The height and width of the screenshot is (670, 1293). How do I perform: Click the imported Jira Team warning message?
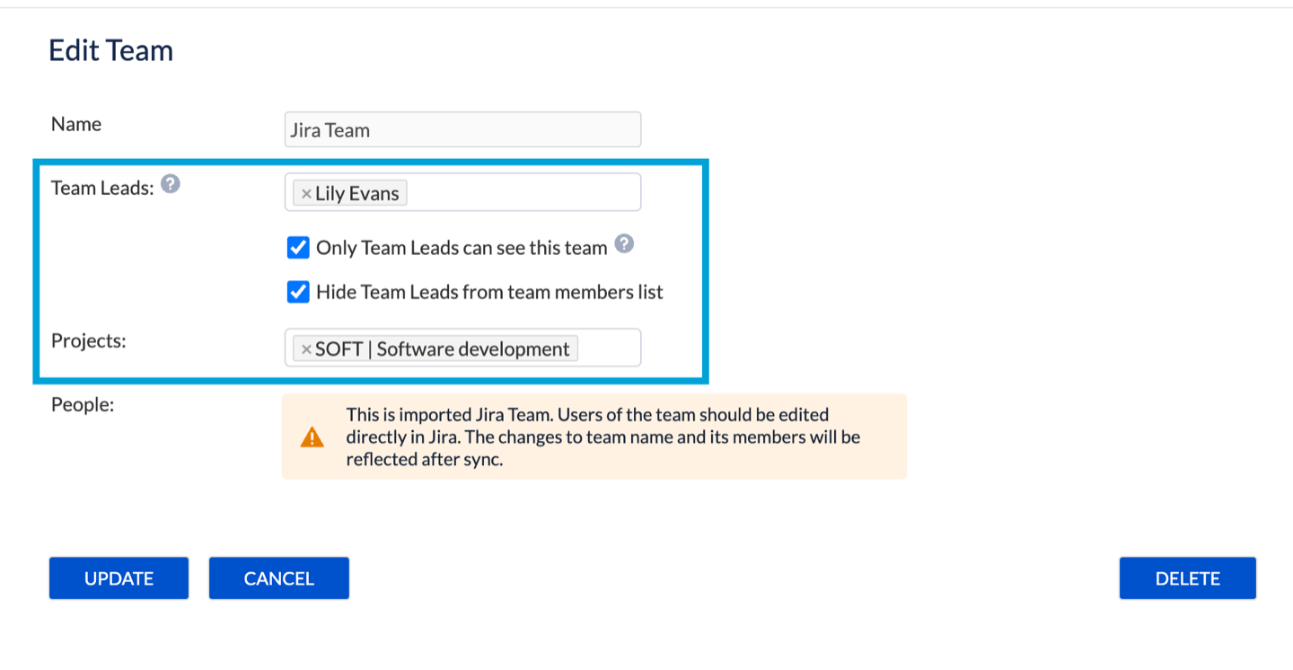[603, 437]
